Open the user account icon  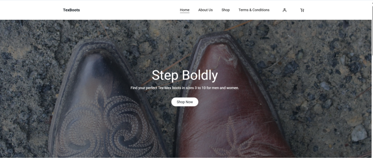(x=284, y=10)
